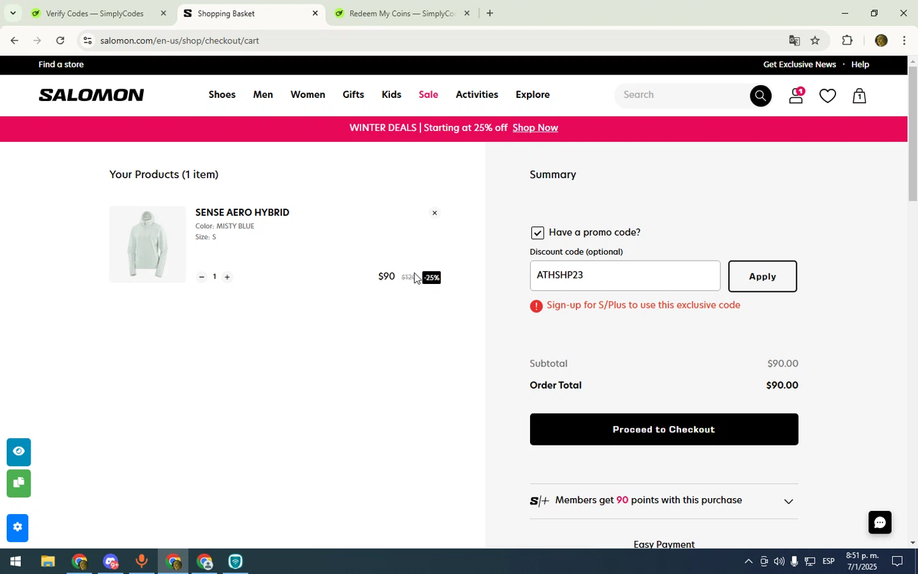Click the discount code input field
Image resolution: width=918 pixels, height=574 pixels.
(625, 275)
